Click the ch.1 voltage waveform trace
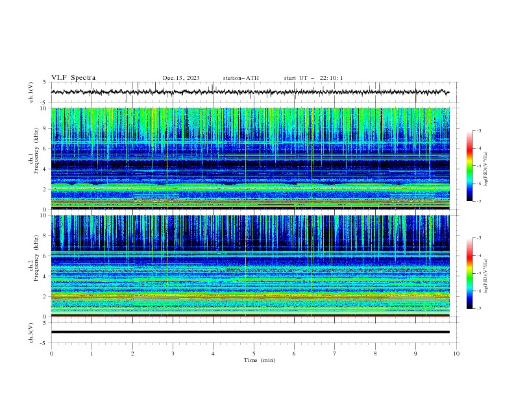 pos(251,92)
